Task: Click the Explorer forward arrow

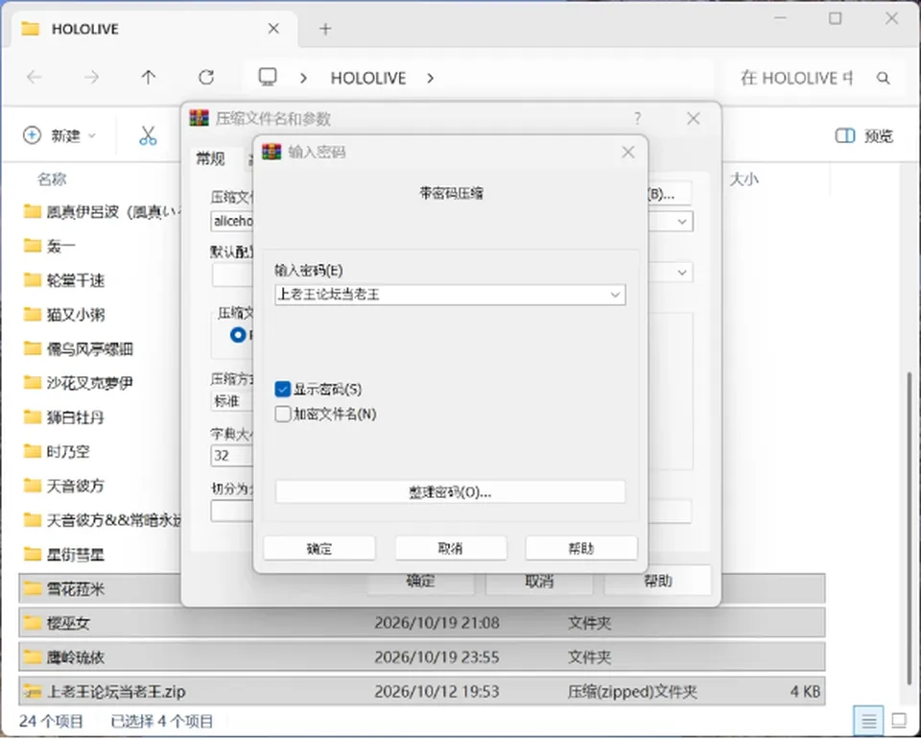Action: pos(92,78)
